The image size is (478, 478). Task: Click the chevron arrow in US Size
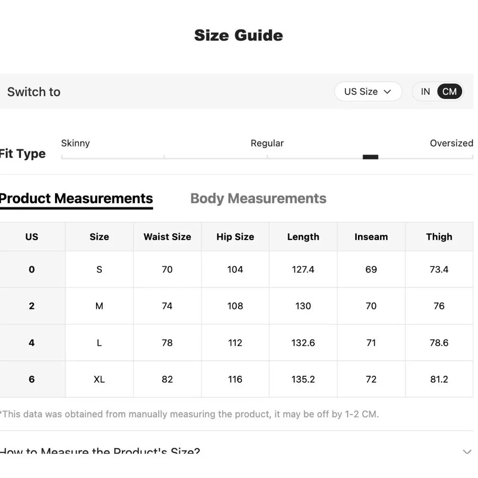click(387, 92)
